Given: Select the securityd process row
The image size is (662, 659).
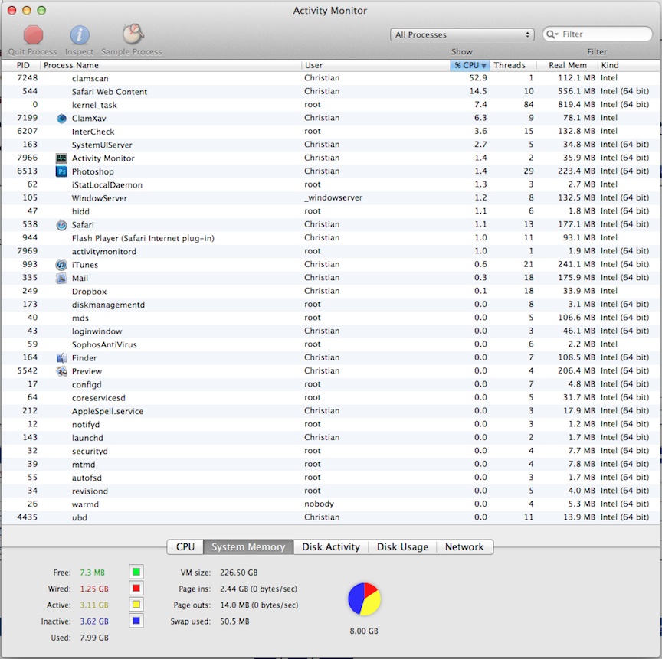Looking at the screenshot, I should click(330, 451).
